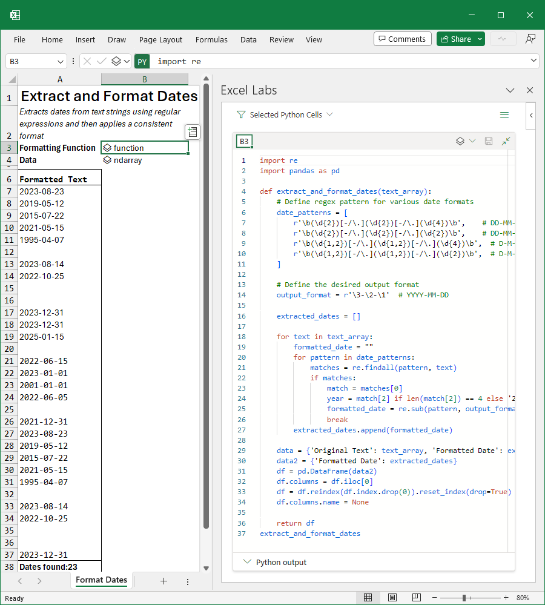Click the hamburger menu in Excel Labs
The width and height of the screenshot is (545, 605).
pos(504,114)
